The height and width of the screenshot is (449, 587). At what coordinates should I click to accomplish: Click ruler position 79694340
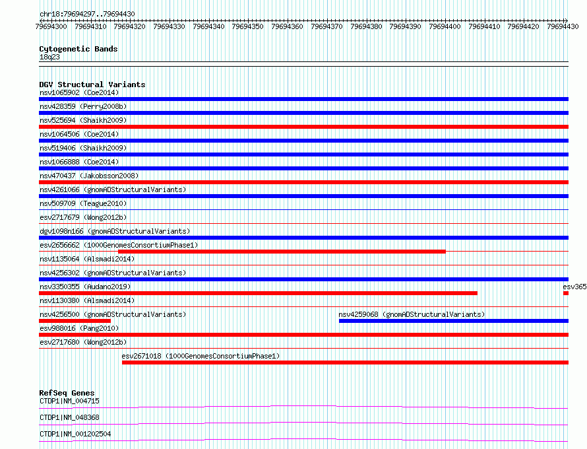(208, 26)
